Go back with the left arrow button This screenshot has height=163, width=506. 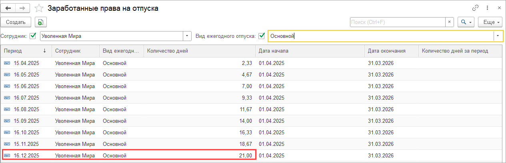click(8, 8)
